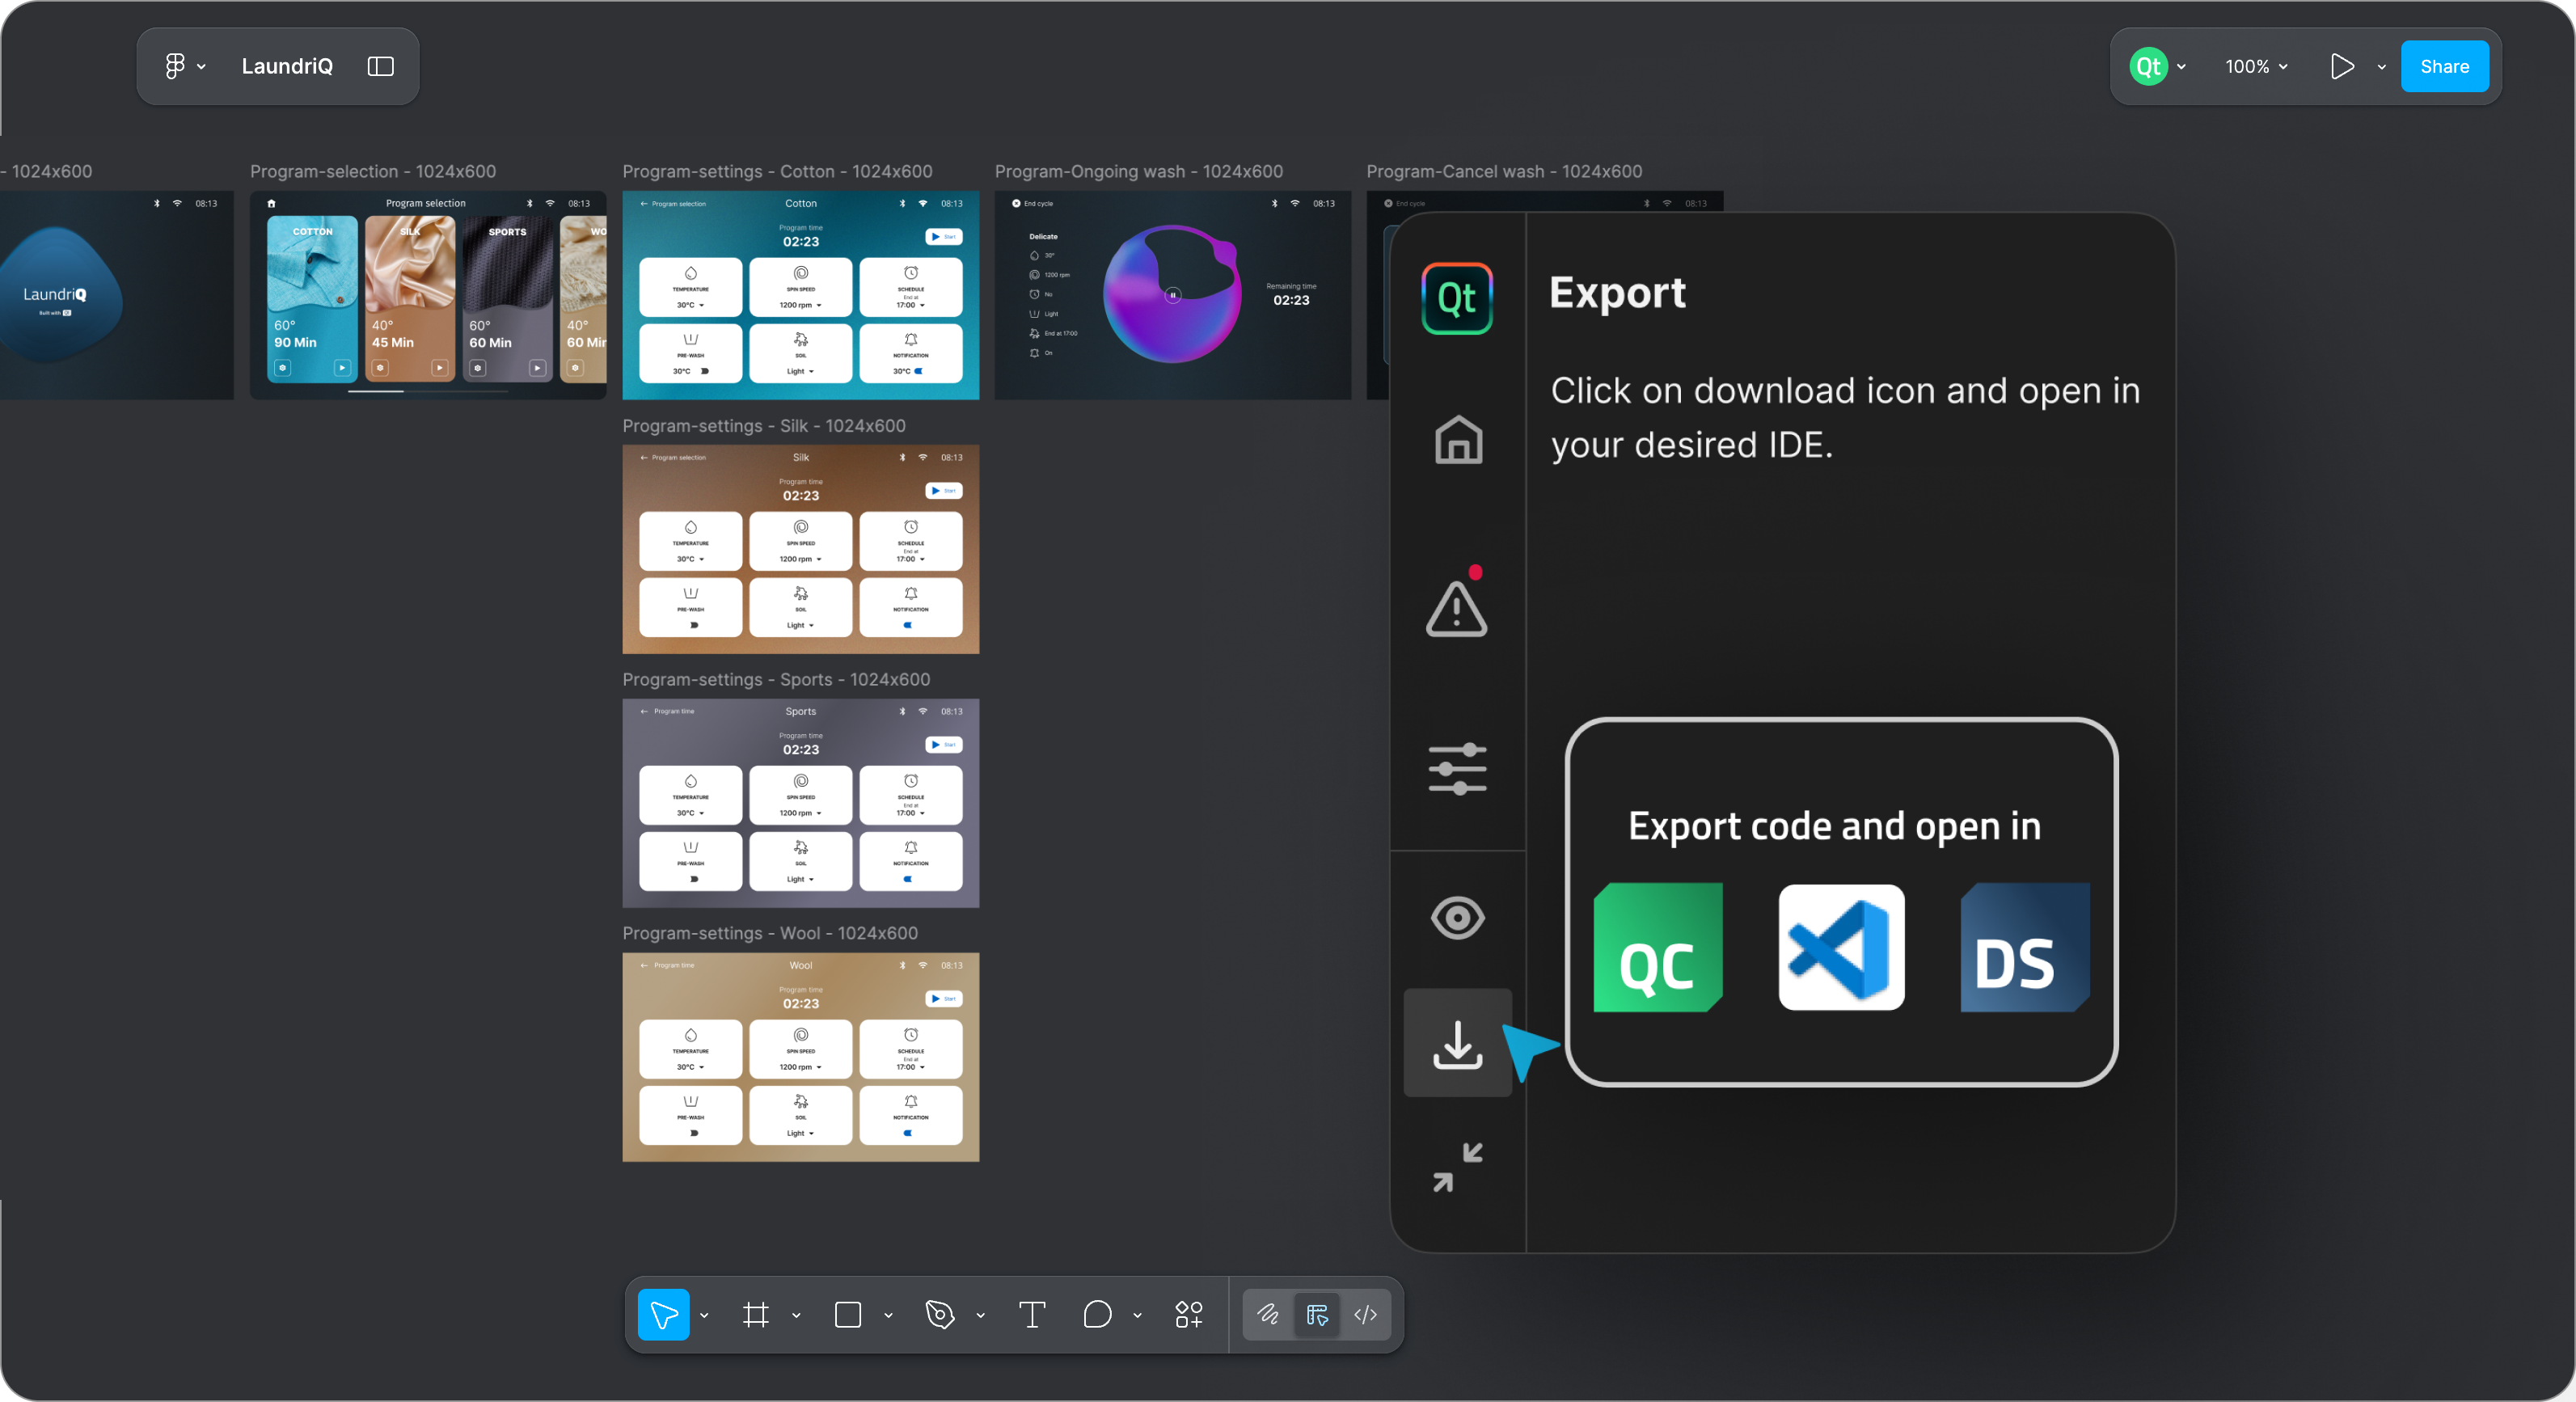
Task: Start the prototype with Play icon
Action: (2341, 67)
